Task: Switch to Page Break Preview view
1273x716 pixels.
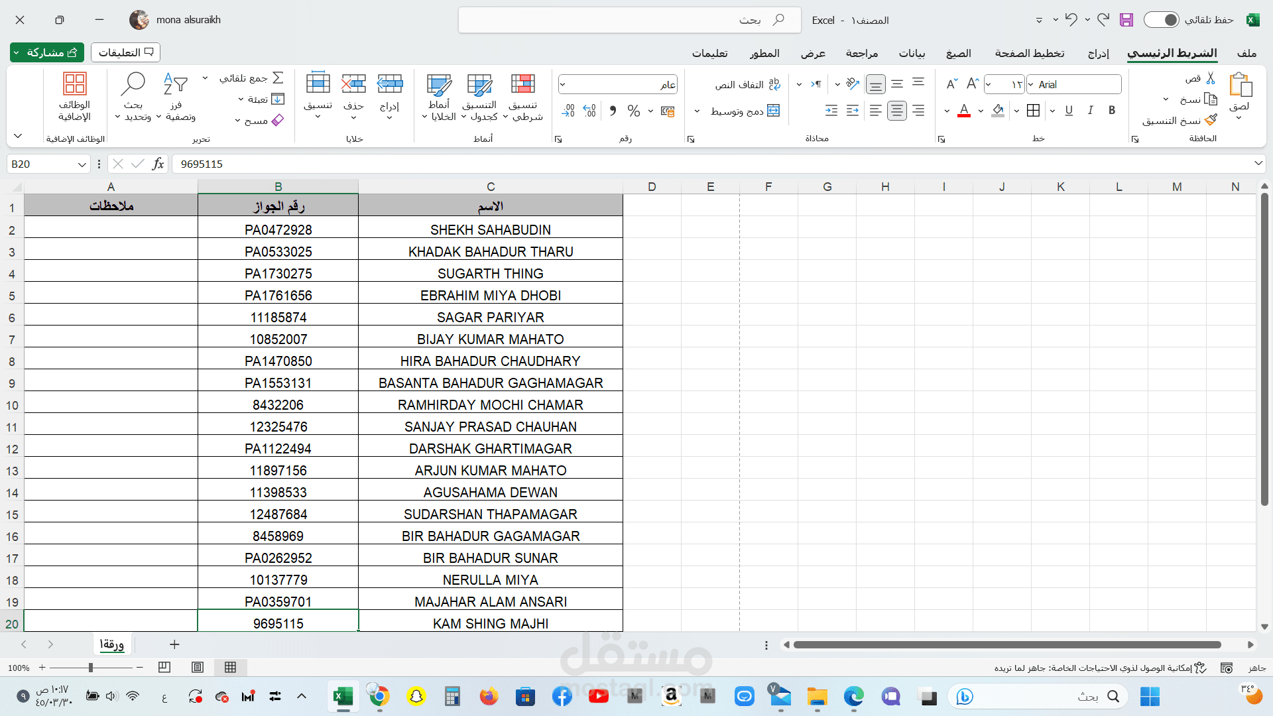Action: click(x=164, y=668)
